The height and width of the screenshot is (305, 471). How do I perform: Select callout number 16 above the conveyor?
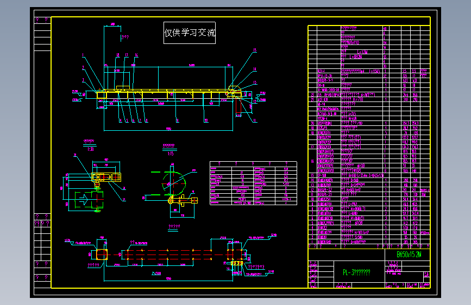pos(136,55)
